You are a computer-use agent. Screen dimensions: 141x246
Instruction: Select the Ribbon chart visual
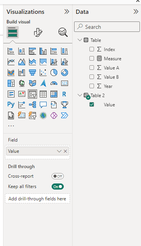coord(11,73)
